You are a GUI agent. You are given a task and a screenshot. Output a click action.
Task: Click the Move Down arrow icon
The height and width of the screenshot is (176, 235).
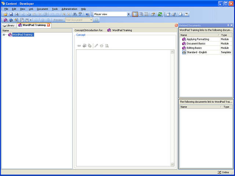pos(48,20)
